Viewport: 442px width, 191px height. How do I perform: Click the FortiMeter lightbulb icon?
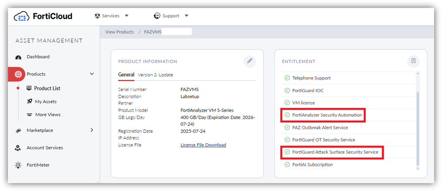click(18, 165)
